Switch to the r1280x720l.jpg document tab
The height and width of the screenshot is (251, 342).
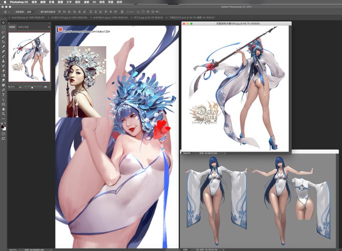coord(69,18)
